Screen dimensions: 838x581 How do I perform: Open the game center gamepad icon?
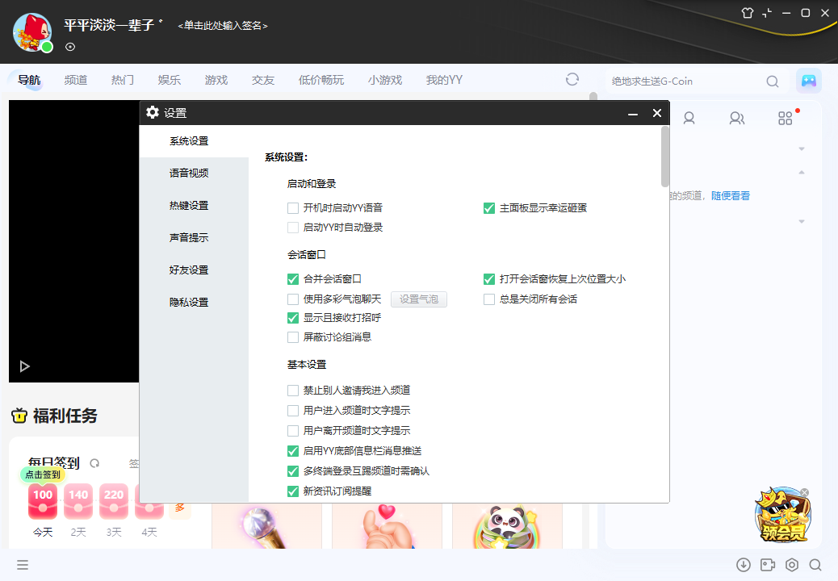(x=807, y=81)
